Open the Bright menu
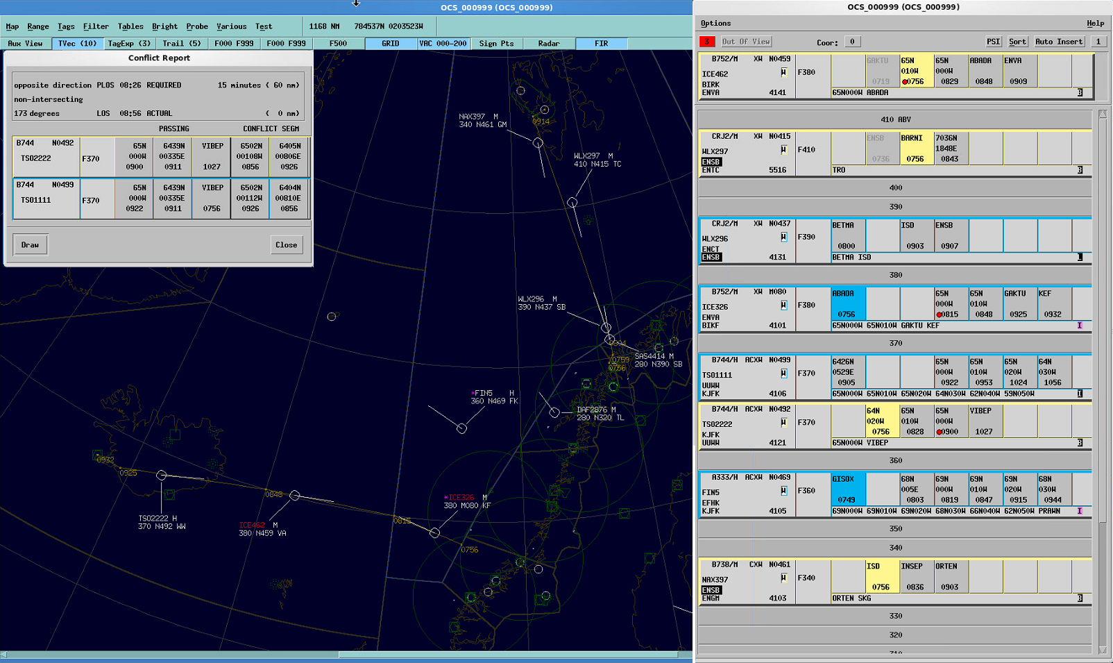Image resolution: width=1113 pixels, height=663 pixels. click(164, 26)
